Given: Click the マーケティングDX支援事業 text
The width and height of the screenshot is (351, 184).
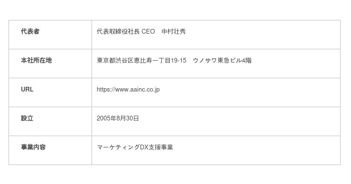Looking at the screenshot, I should pyautogui.click(x=135, y=147).
